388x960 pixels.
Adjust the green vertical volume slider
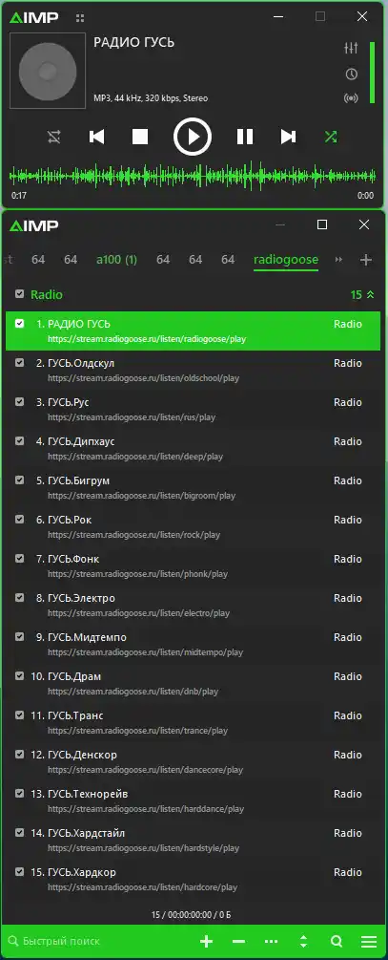pyautogui.click(x=372, y=73)
